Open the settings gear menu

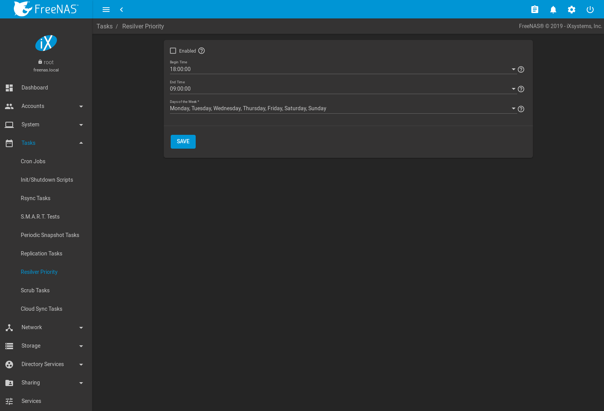[x=572, y=10]
